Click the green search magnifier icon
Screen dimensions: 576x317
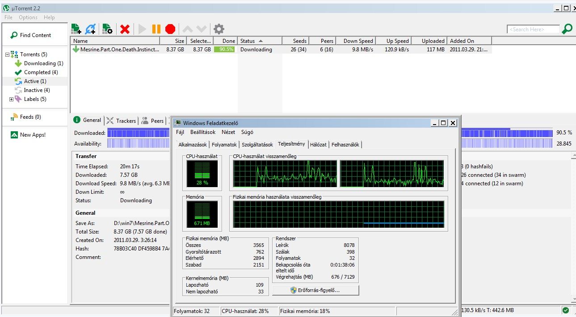coord(567,29)
